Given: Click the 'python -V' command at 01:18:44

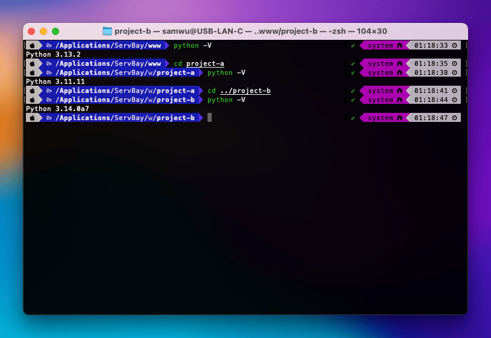Looking at the screenshot, I should pos(226,100).
